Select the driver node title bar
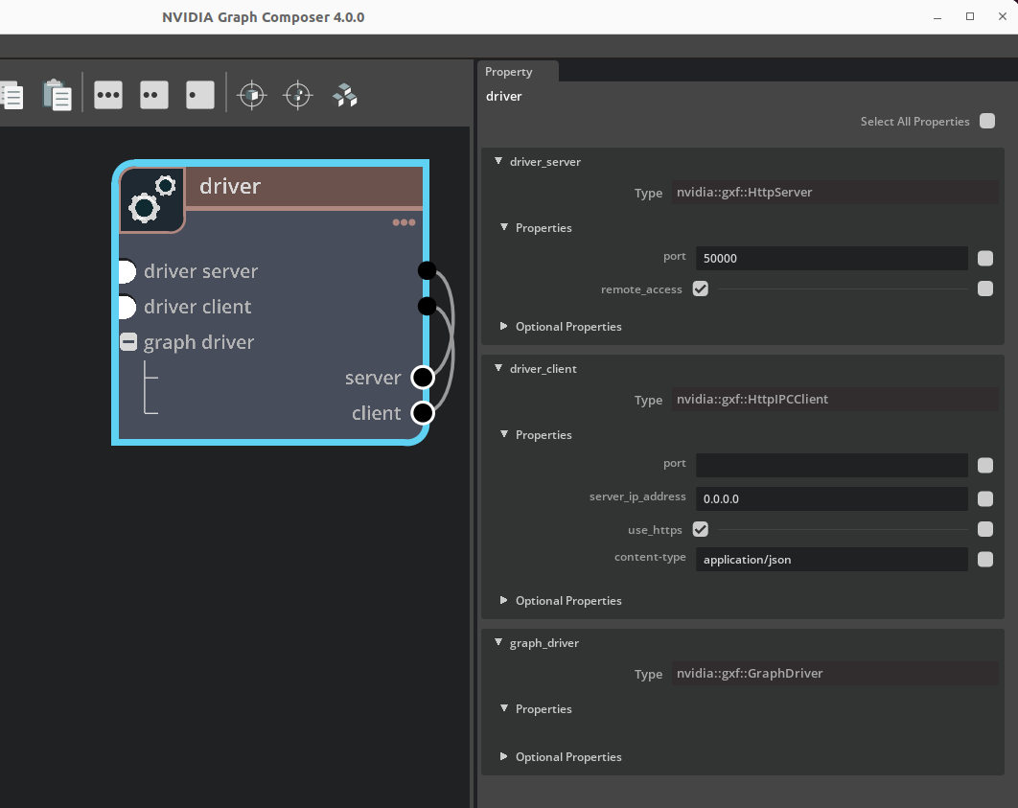1018x808 pixels. click(304, 187)
